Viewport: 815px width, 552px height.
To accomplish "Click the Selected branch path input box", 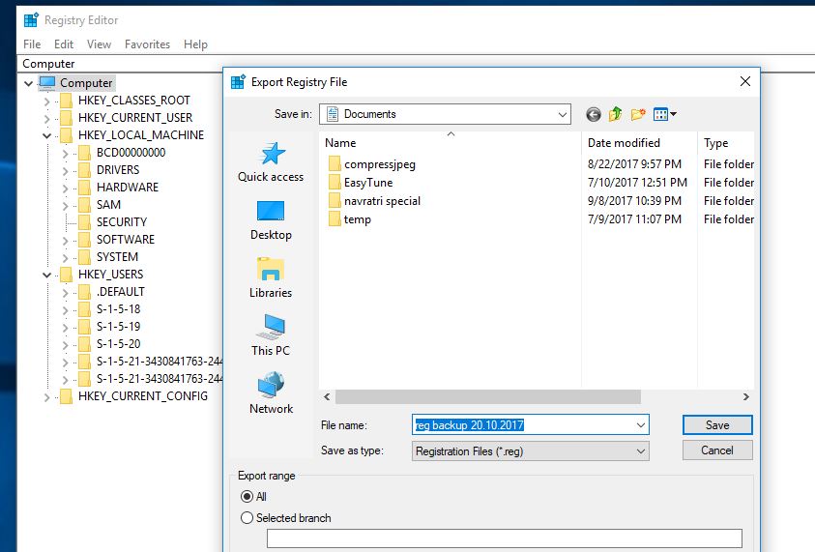I will (504, 538).
